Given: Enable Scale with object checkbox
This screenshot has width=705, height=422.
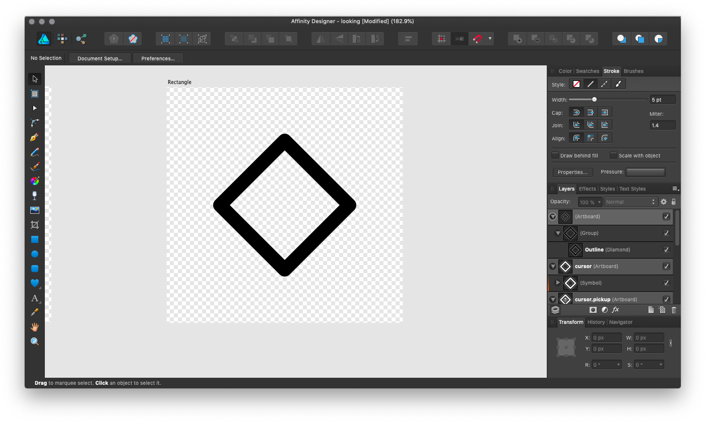Looking at the screenshot, I should (x=613, y=155).
